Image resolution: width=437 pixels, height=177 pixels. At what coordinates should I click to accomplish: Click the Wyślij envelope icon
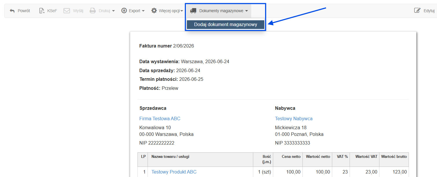(x=67, y=11)
